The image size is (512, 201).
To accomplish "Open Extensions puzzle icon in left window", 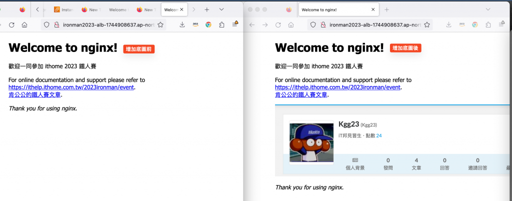I will 221,24.
